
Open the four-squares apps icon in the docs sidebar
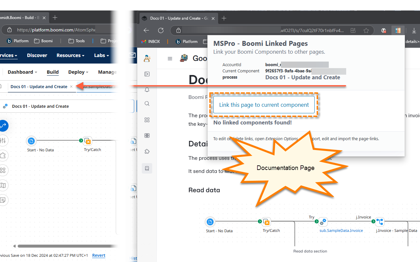(147, 120)
